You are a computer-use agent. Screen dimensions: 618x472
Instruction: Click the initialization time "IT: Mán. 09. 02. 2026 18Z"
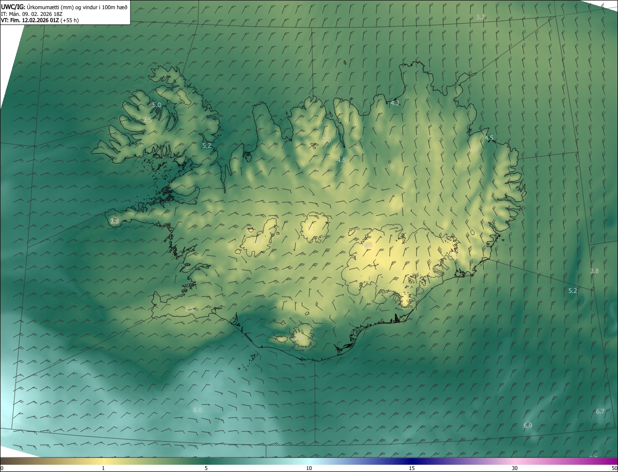click(x=32, y=14)
